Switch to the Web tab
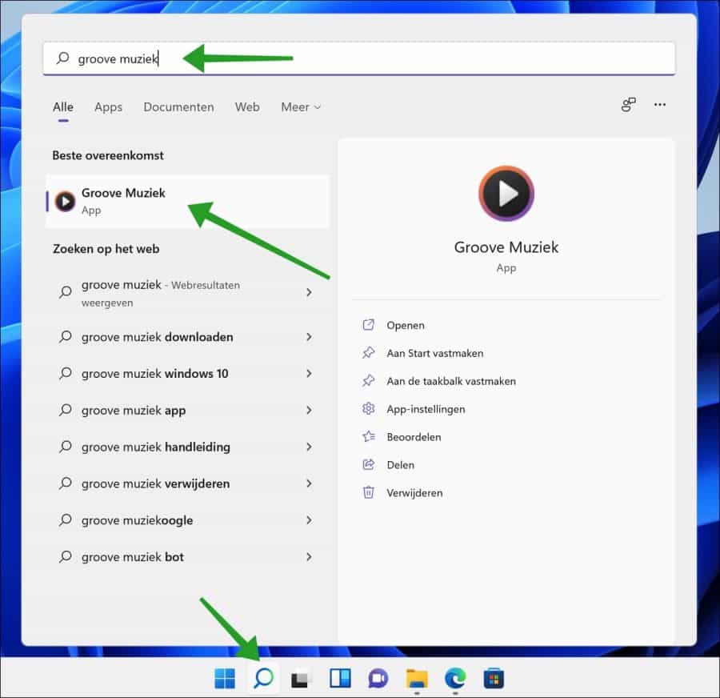 pyautogui.click(x=247, y=107)
